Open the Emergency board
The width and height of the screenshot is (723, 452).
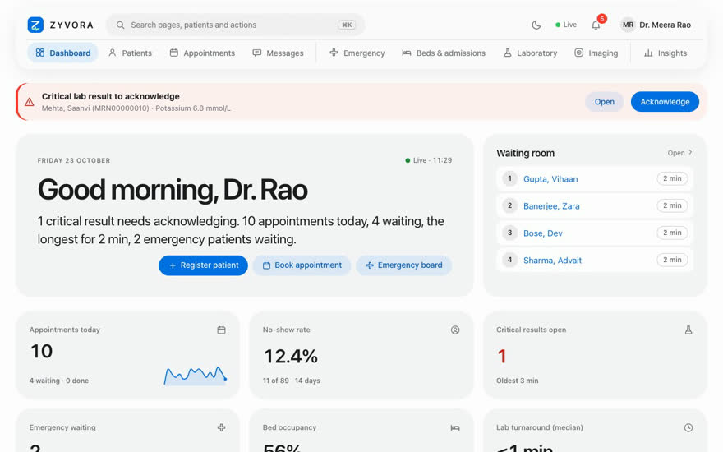[404, 265]
